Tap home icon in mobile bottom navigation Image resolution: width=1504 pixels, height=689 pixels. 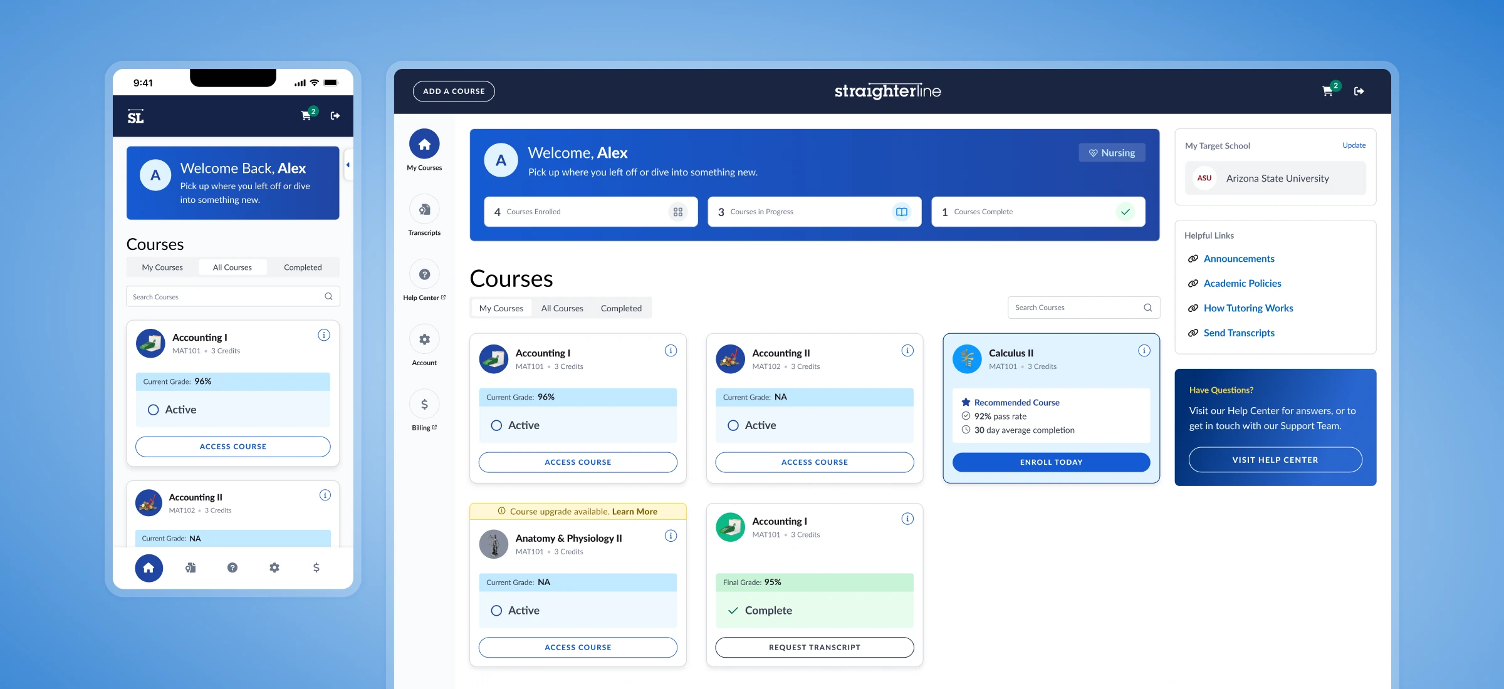tap(149, 568)
